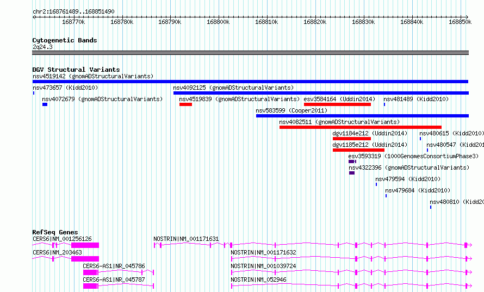Open the CERS6-AS1|NR_045787 gene label
The height and width of the screenshot is (292, 484).
pos(114,279)
